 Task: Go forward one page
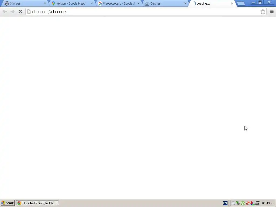coord(12,12)
